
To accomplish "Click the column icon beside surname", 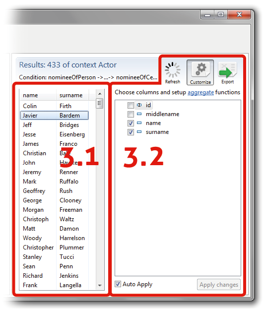I will 139,132.
